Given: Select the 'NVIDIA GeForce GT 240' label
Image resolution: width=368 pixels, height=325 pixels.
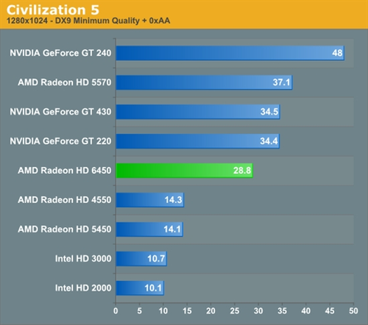Looking at the screenshot, I should (60, 53).
